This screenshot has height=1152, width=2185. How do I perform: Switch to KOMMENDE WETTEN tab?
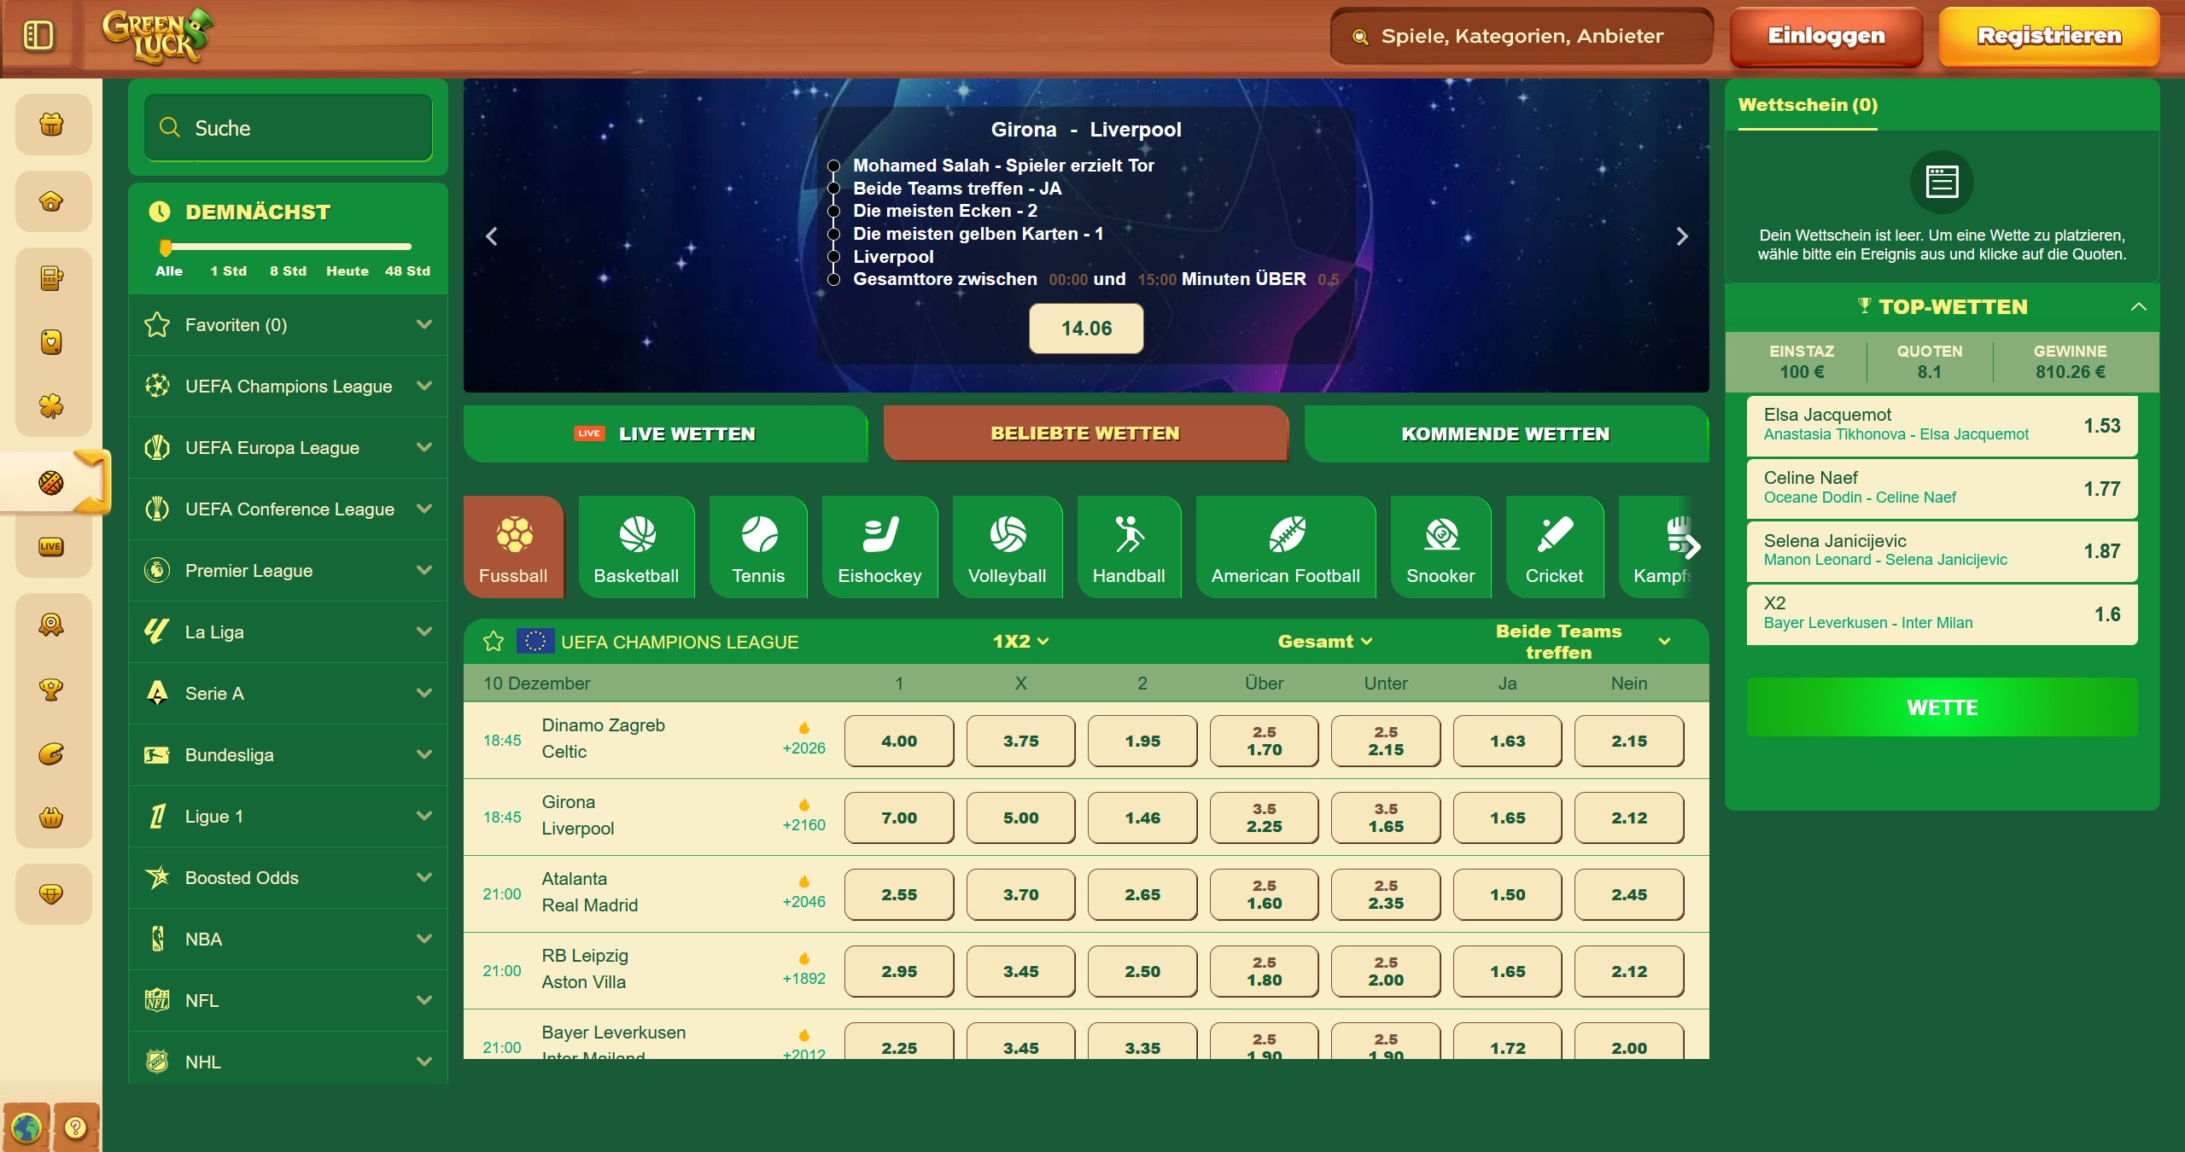(x=1505, y=433)
